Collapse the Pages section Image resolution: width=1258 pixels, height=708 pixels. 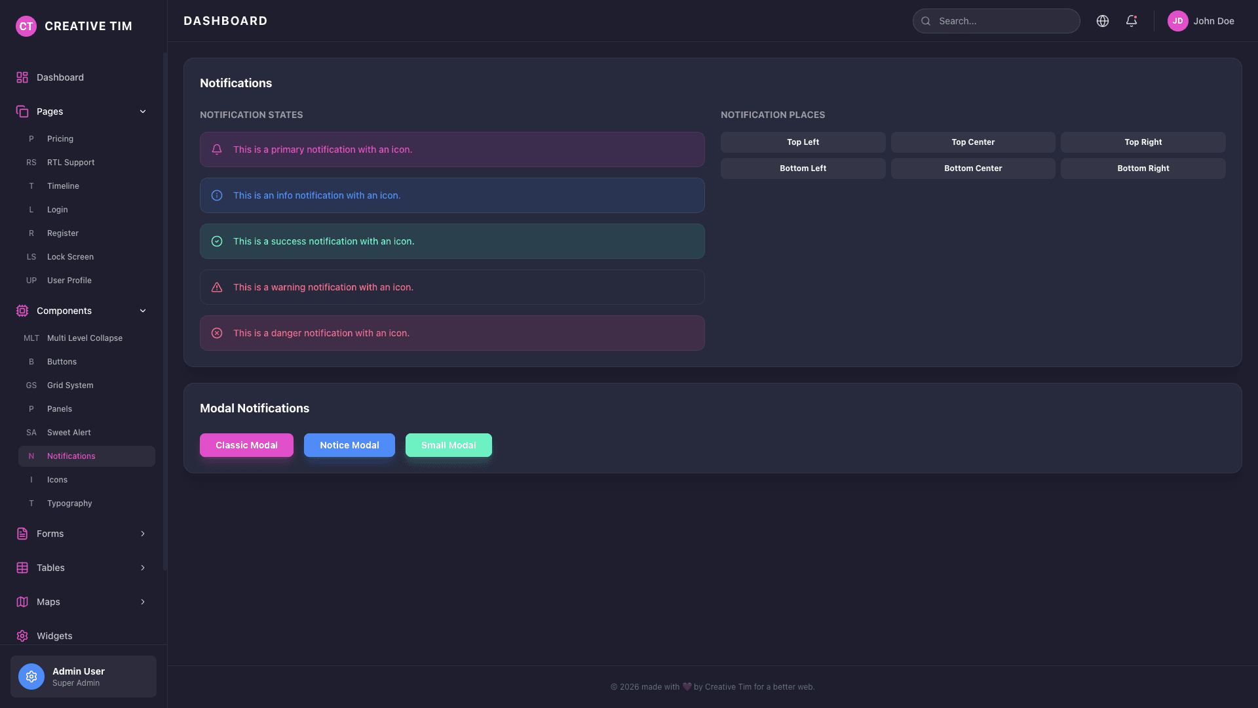(x=143, y=111)
